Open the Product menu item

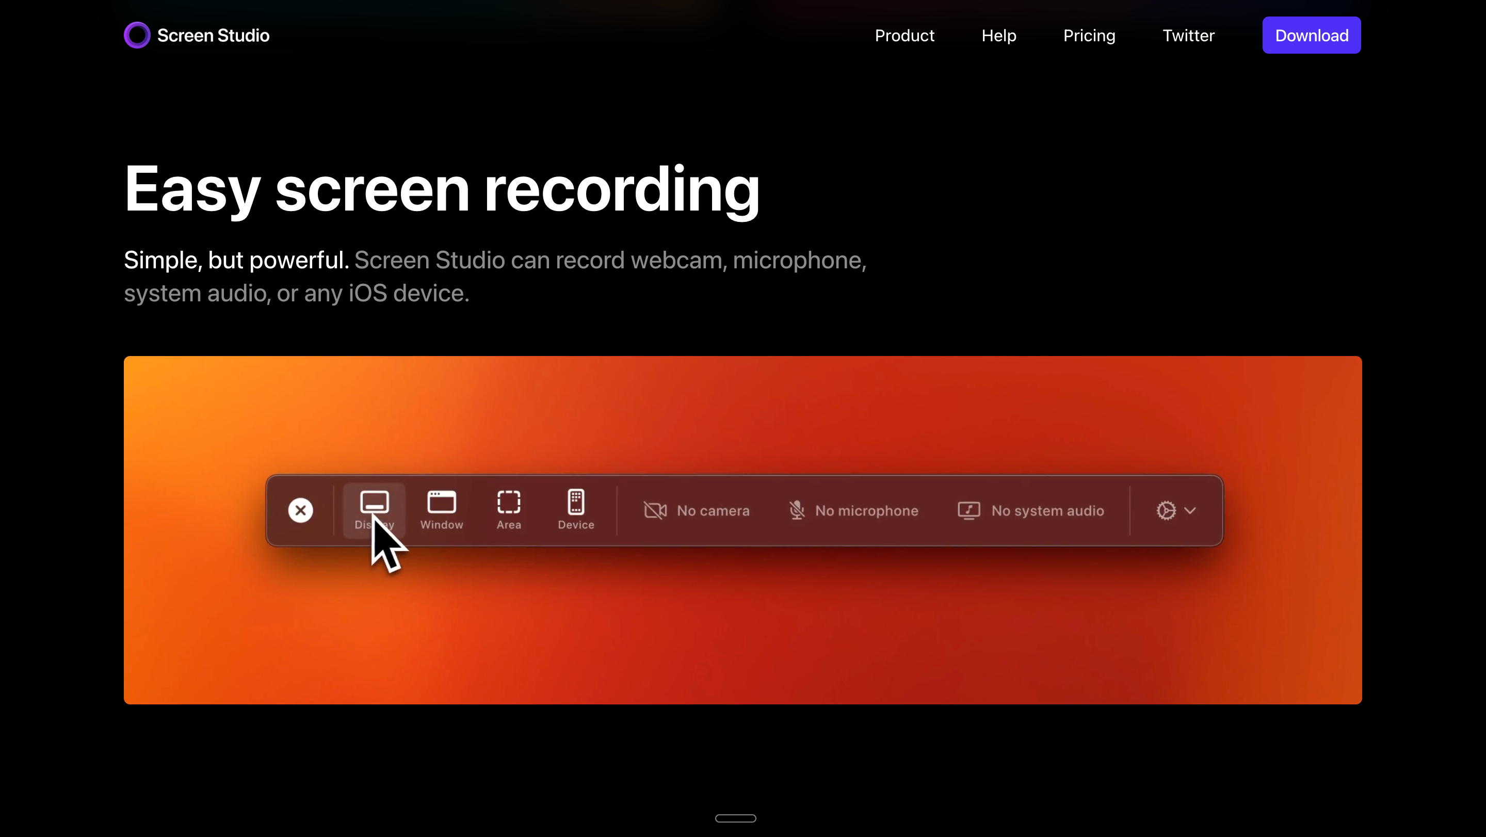tap(904, 36)
